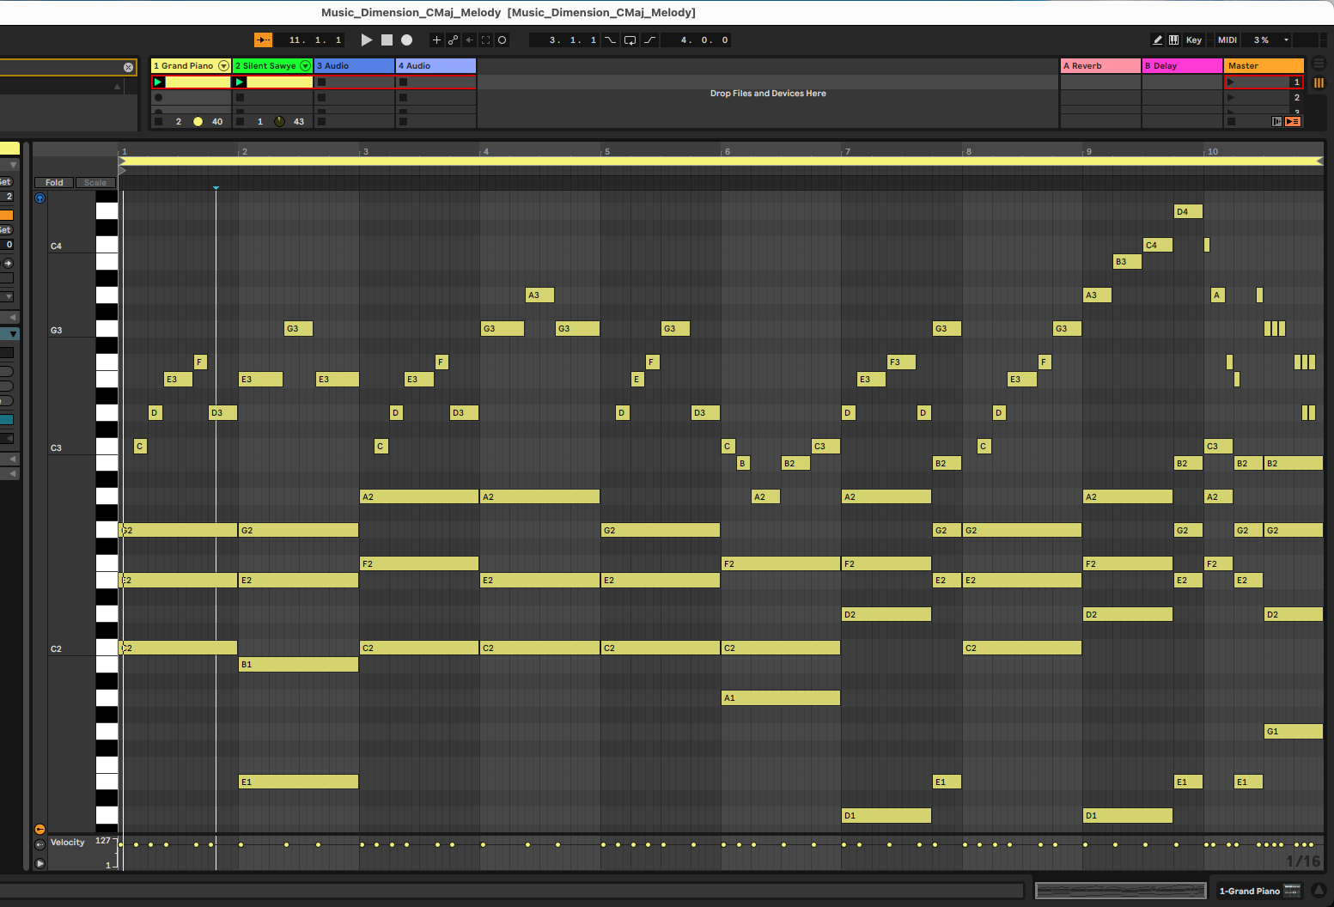Launch the Grand Piano clip in slot one
Viewport: 1334px width, 907px height.
[x=158, y=82]
